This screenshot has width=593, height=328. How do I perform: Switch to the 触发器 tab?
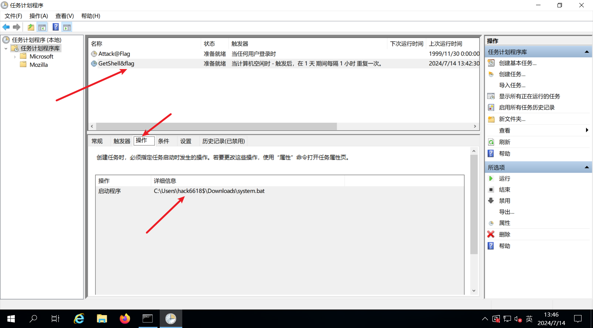[x=122, y=141]
